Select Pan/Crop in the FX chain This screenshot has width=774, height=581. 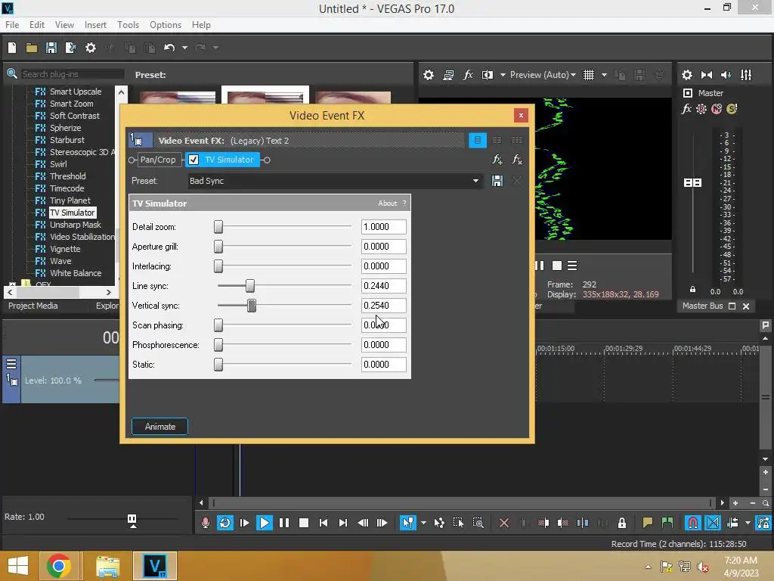[157, 160]
